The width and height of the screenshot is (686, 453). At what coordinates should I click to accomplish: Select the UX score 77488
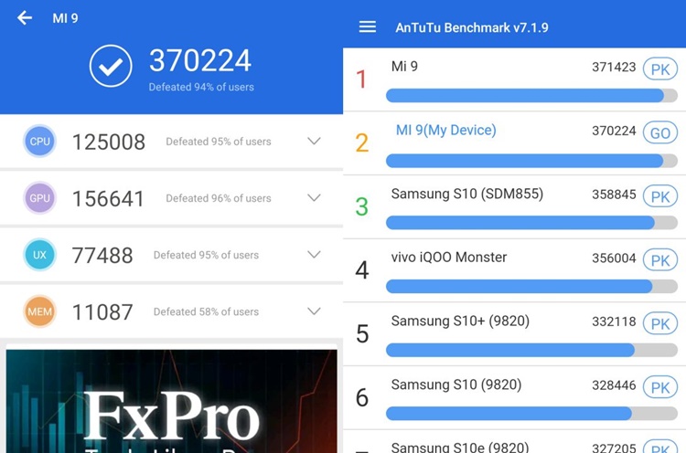(102, 256)
